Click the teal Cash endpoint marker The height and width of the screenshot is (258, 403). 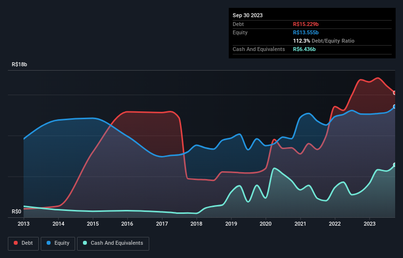click(x=395, y=165)
